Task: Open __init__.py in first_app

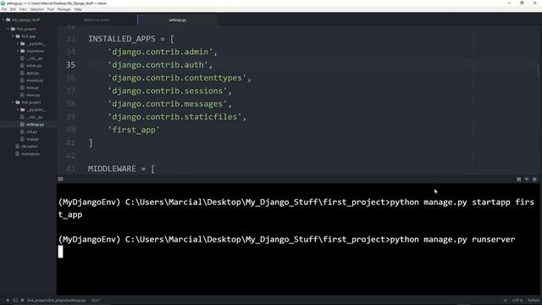Action: (x=31, y=58)
